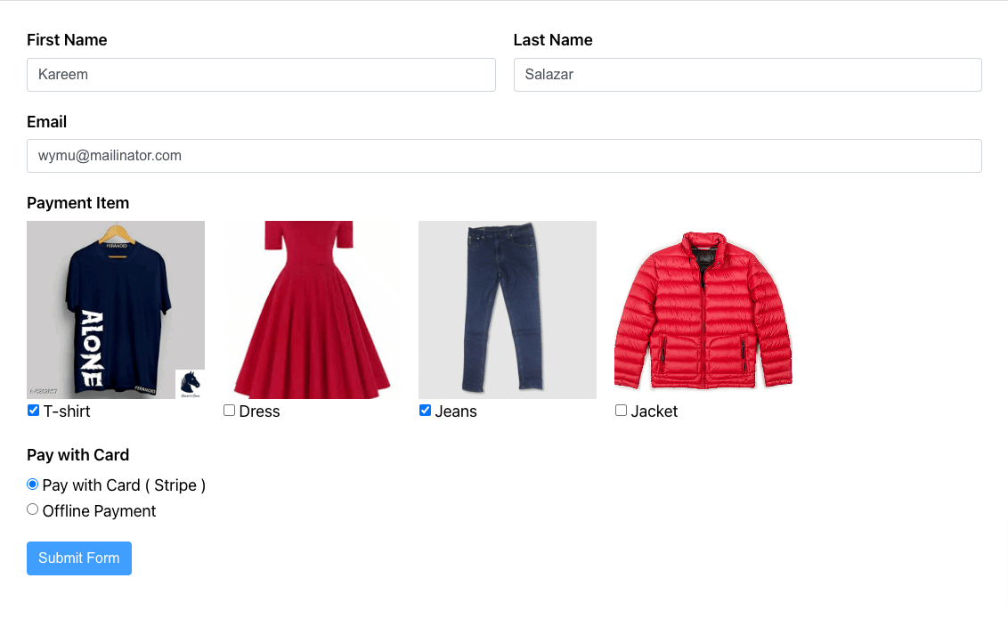The width and height of the screenshot is (1008, 619).
Task: Click the navy T-shirt product image
Action: [x=116, y=310]
